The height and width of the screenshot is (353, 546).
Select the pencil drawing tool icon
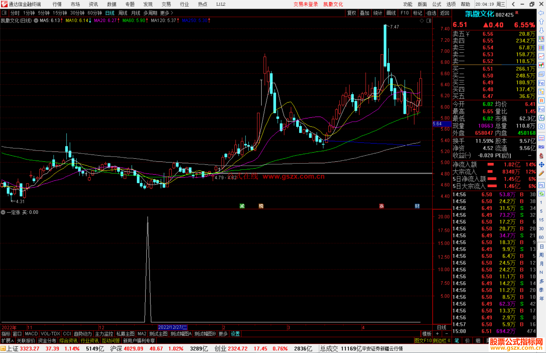pyautogui.click(x=541, y=173)
